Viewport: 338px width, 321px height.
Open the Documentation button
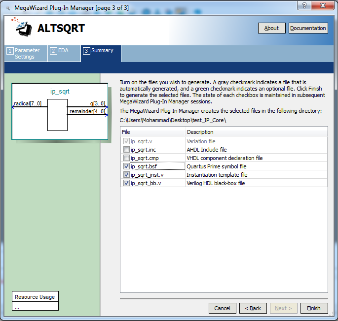coord(308,28)
